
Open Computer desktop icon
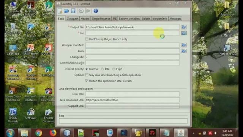[13, 7]
